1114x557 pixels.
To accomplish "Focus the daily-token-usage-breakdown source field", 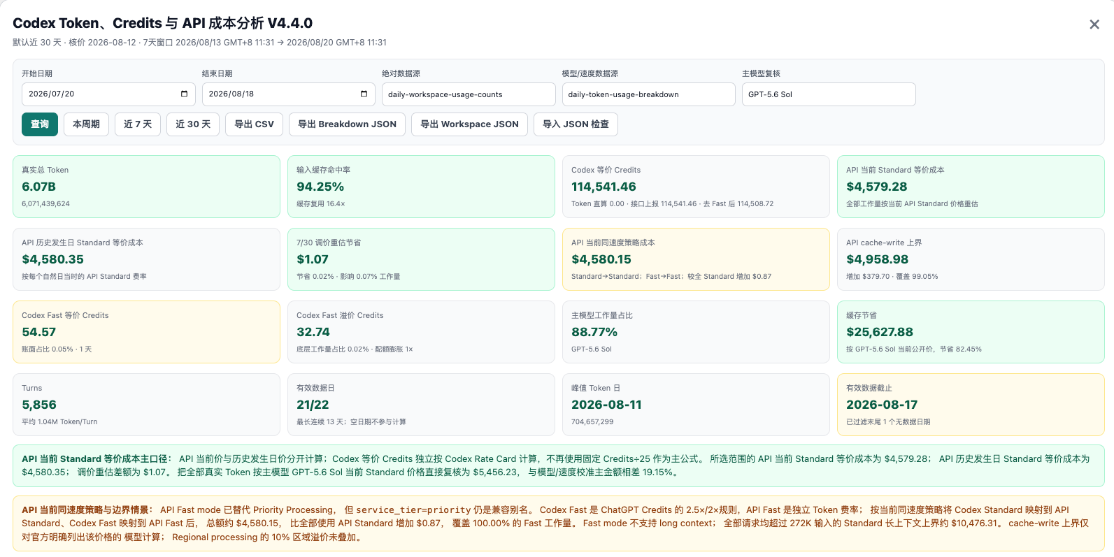I will [648, 94].
